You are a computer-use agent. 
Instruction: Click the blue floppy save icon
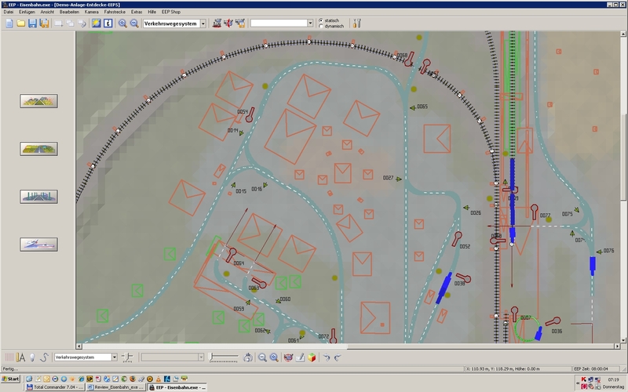[32, 24]
